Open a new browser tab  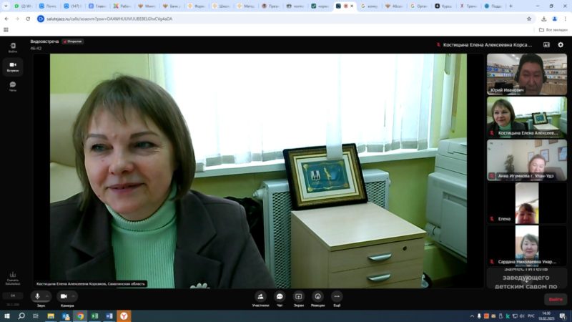[511, 6]
